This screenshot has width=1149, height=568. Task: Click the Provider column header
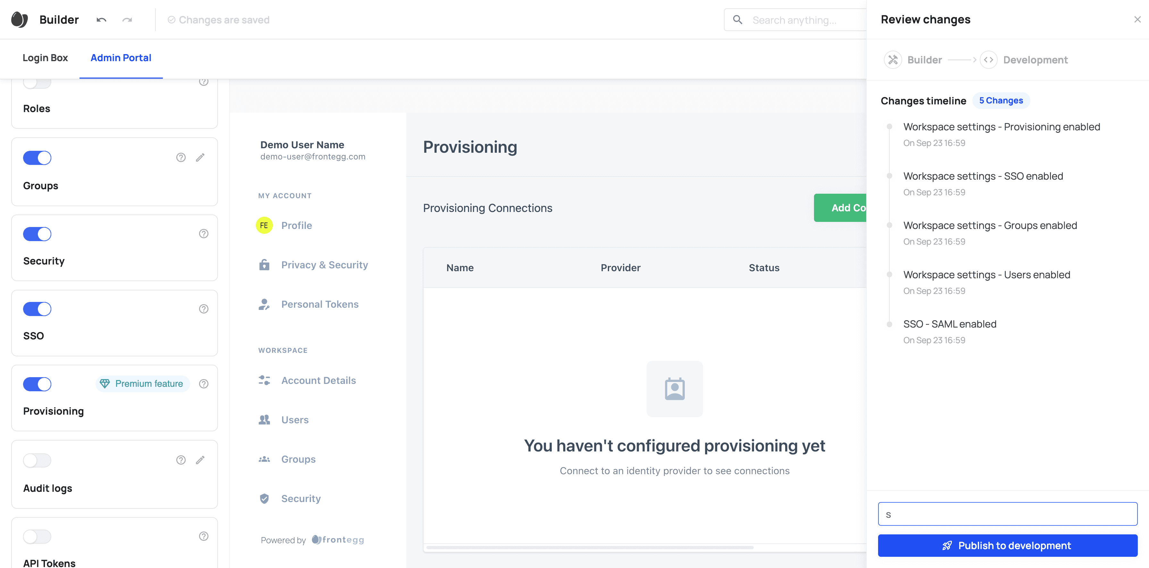point(620,268)
